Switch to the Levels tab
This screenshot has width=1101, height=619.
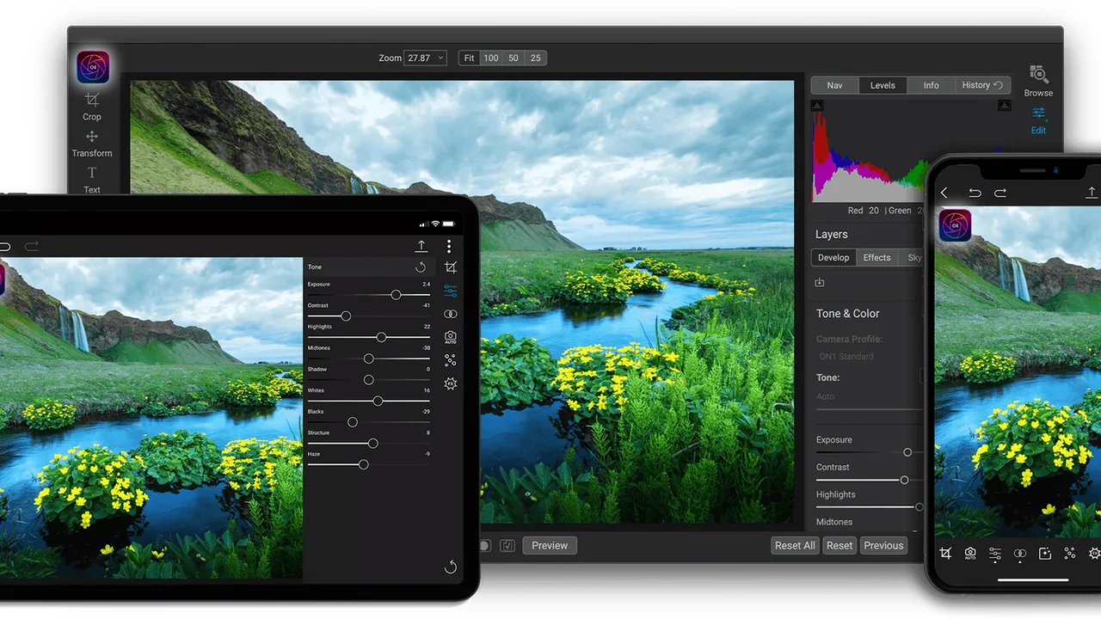tap(883, 85)
